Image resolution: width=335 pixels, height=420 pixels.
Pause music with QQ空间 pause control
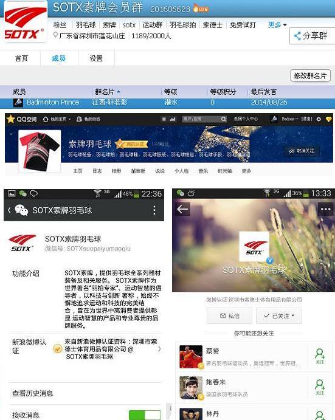pos(164,119)
